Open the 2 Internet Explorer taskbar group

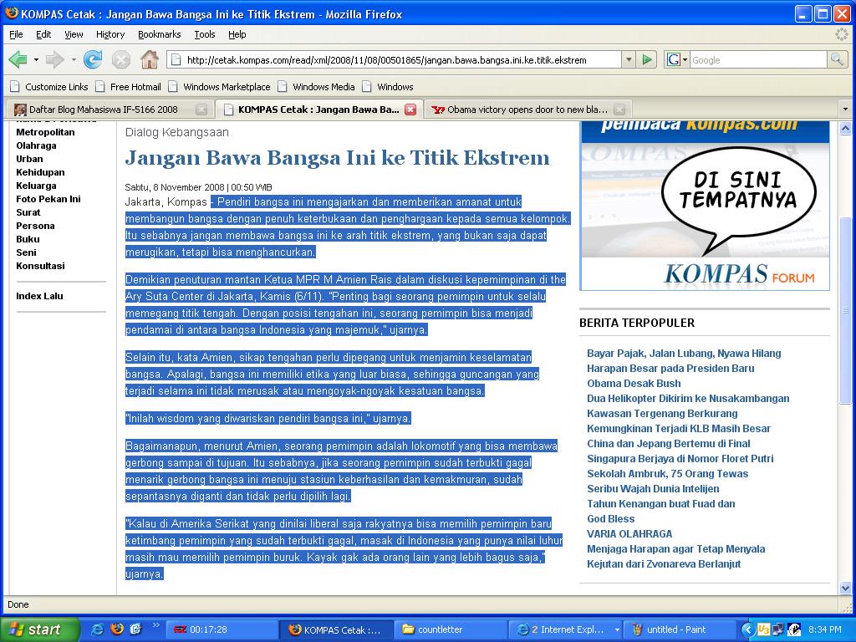[x=566, y=629]
